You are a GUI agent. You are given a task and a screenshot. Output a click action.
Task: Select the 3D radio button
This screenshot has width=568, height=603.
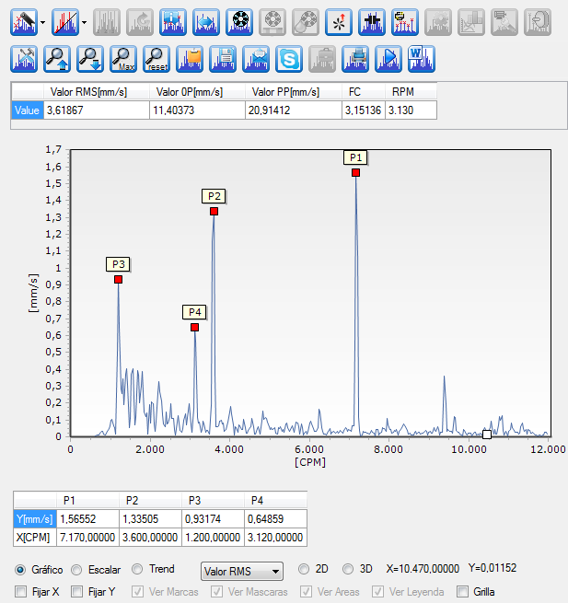pos(348,569)
